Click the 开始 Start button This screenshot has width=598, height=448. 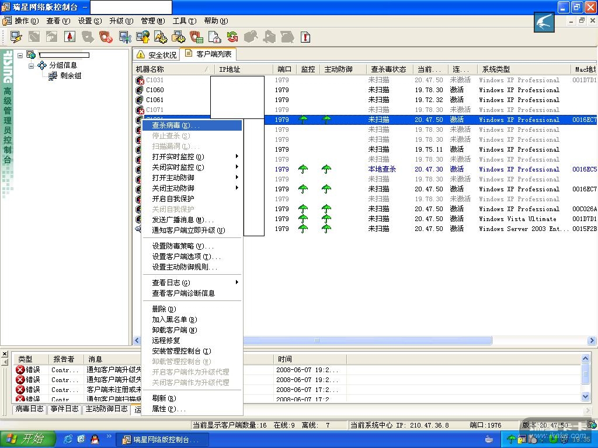click(x=28, y=439)
